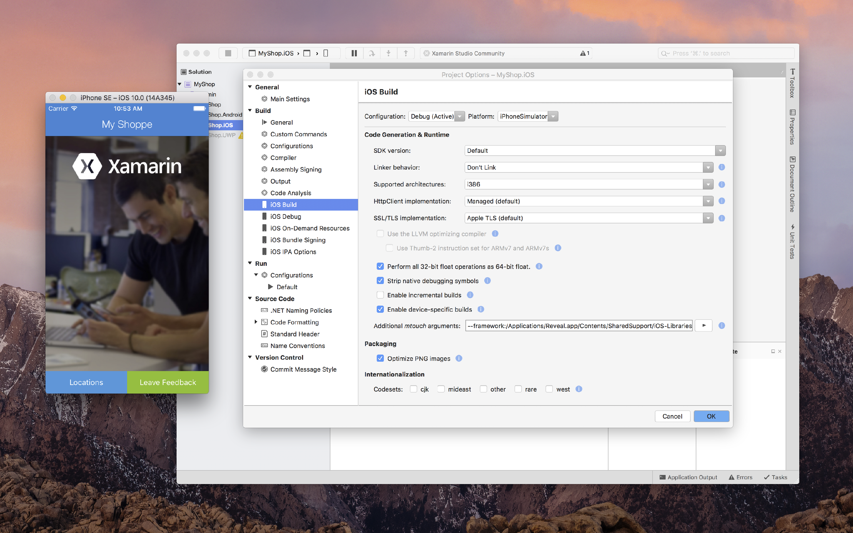Click info icon beside Enable incremental builds
Image resolution: width=853 pixels, height=533 pixels.
tap(470, 295)
